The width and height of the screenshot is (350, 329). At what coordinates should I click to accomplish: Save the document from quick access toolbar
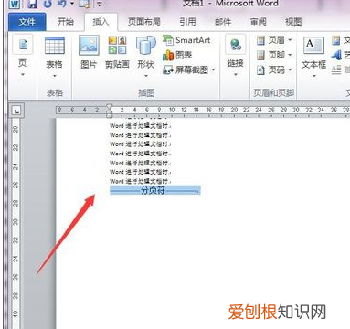tap(33, 4)
